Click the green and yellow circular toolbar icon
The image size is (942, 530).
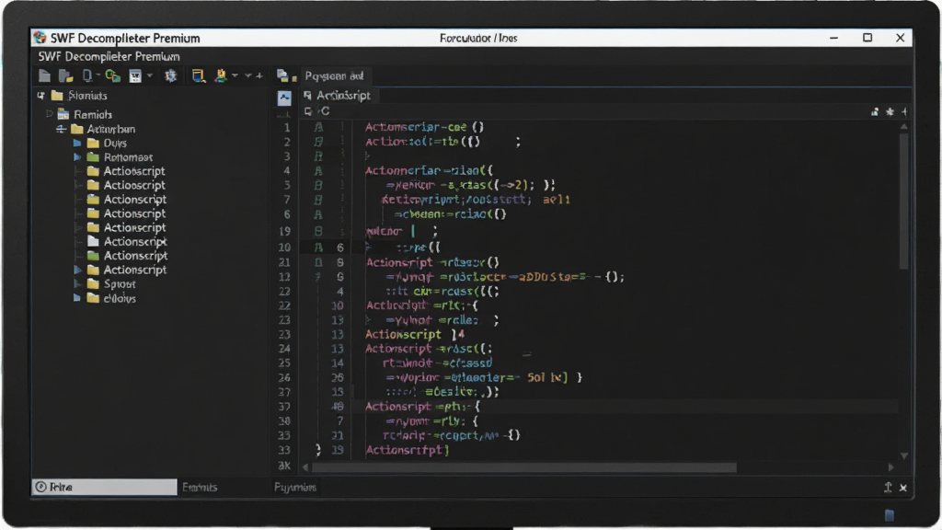point(112,75)
